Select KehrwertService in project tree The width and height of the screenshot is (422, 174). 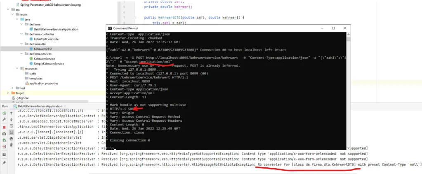pos(45,58)
